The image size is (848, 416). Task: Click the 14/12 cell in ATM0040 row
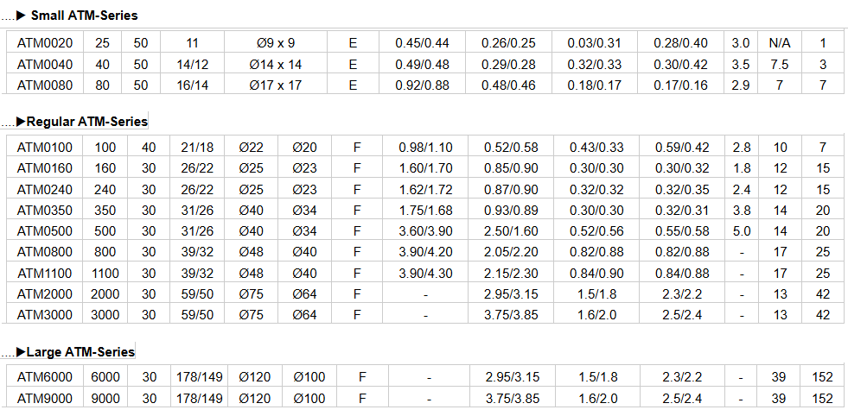(192, 64)
